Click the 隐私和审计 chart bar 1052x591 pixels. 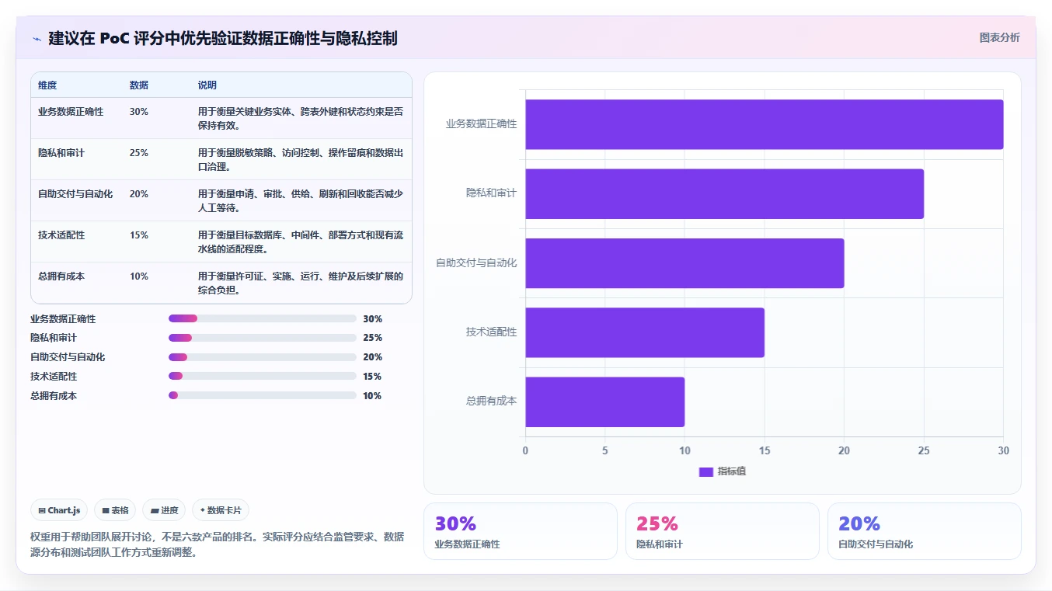coord(724,193)
